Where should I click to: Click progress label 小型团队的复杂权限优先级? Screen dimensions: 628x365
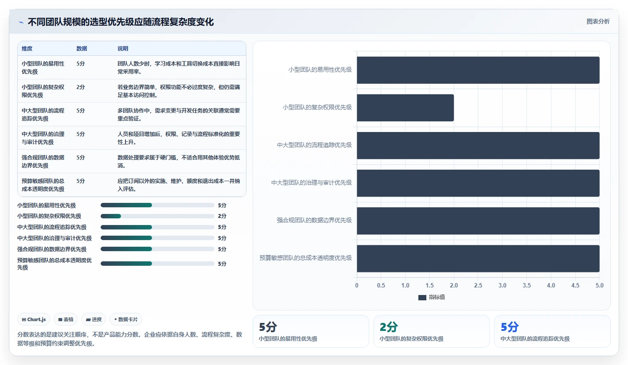[x=49, y=216]
